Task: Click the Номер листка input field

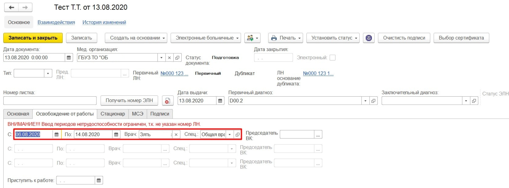Action: coord(50,101)
